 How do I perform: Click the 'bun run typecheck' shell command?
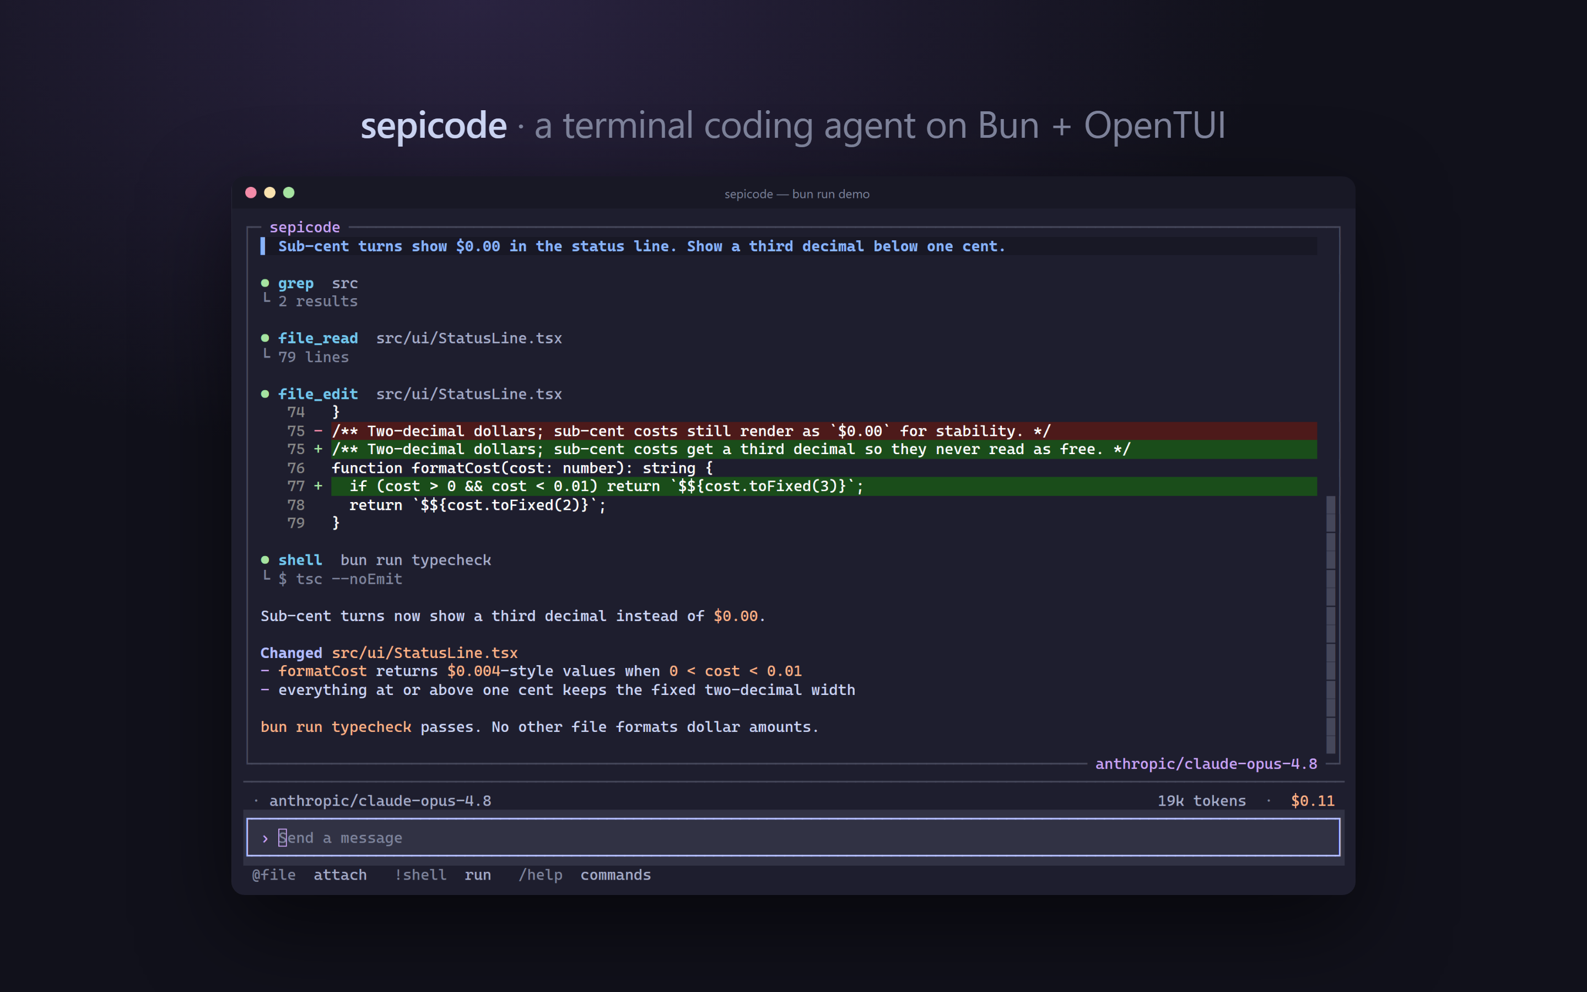pyautogui.click(x=416, y=560)
